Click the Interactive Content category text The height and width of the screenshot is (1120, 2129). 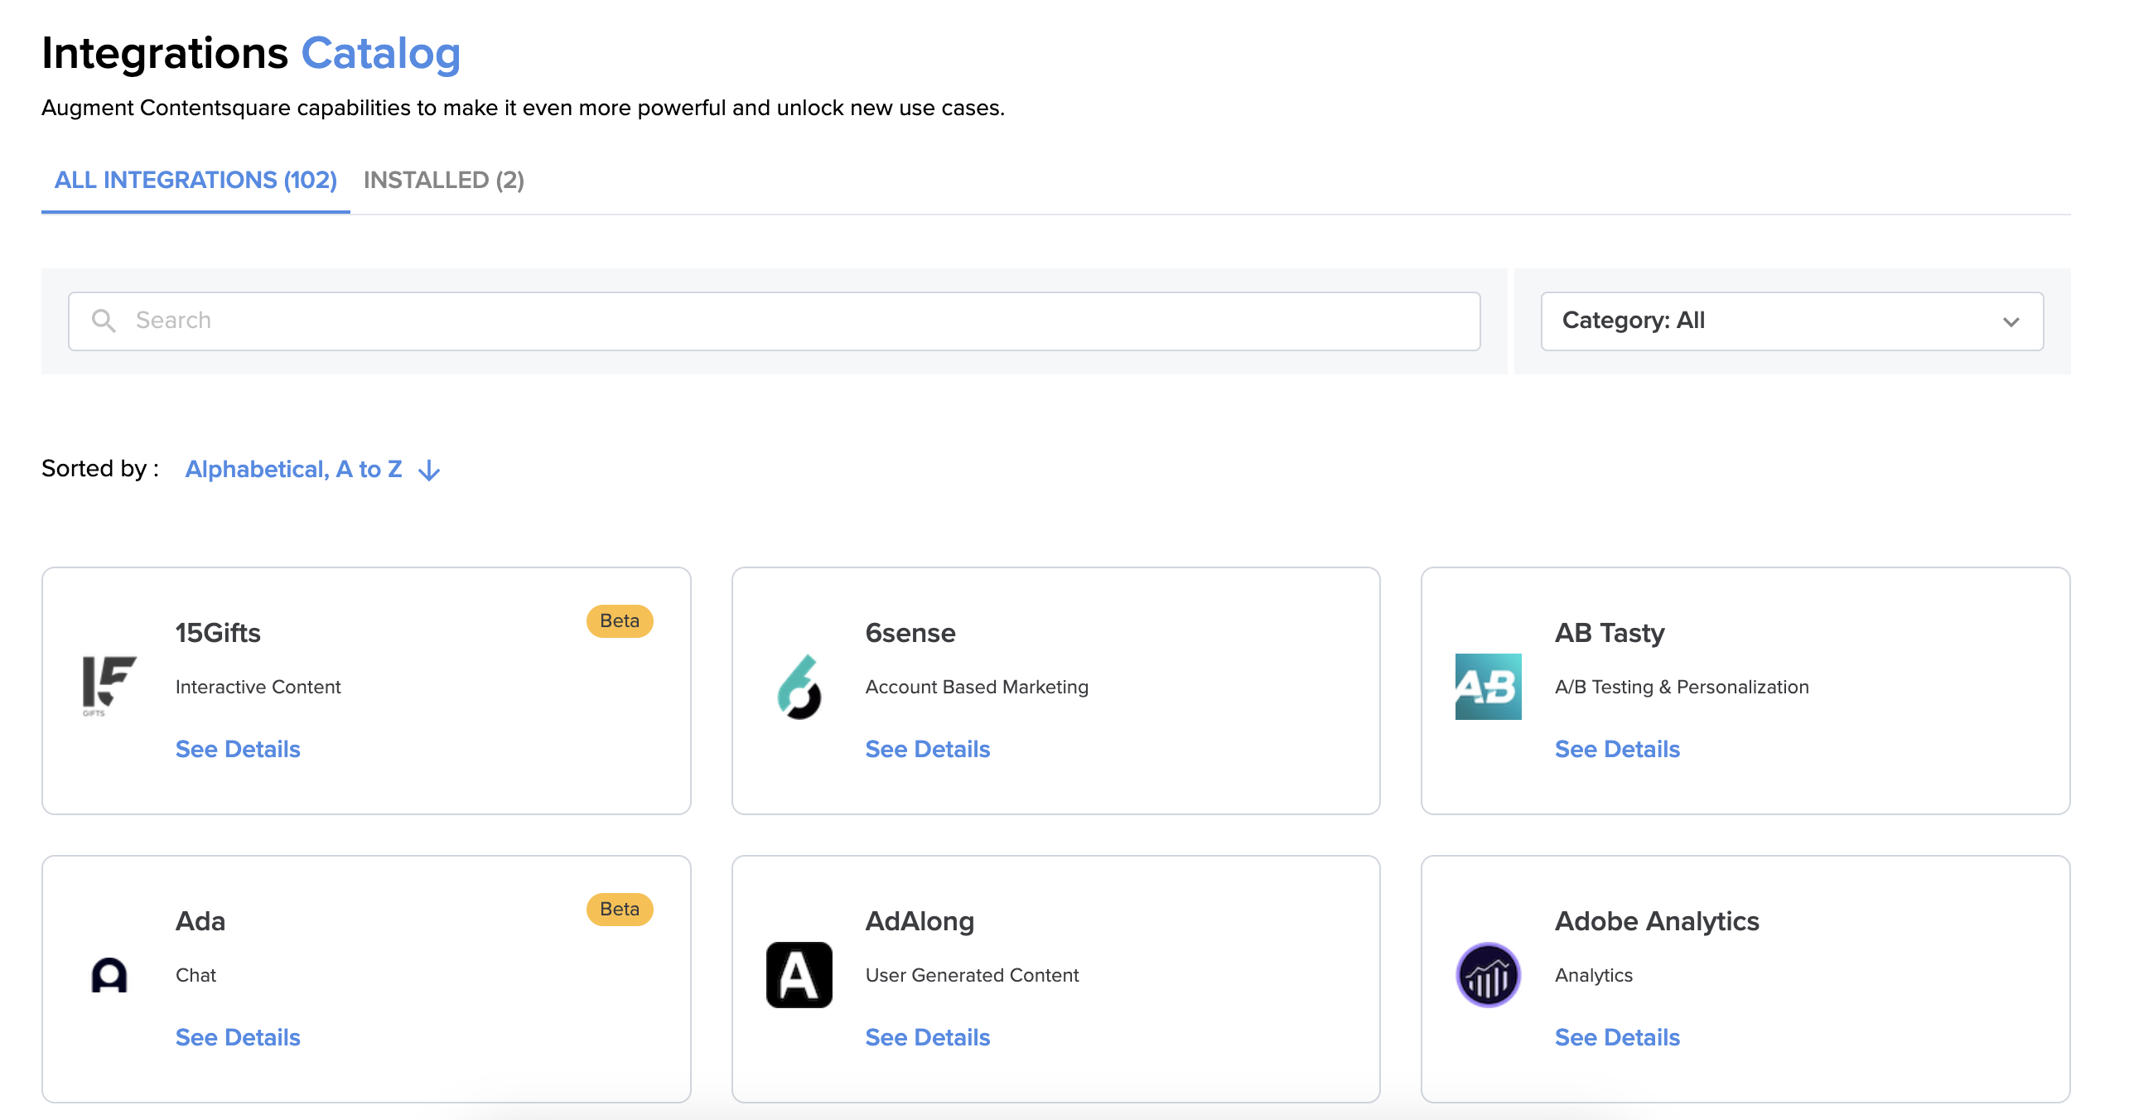pyautogui.click(x=258, y=687)
